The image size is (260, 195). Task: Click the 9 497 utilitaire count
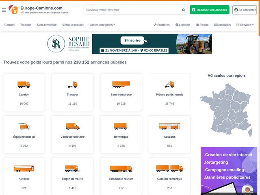coord(72,146)
